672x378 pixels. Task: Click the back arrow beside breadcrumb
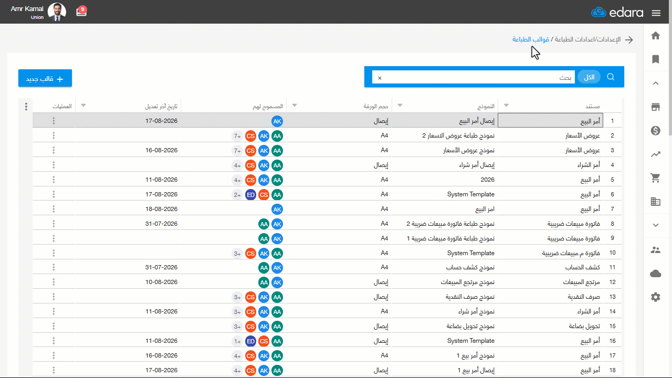coord(629,40)
